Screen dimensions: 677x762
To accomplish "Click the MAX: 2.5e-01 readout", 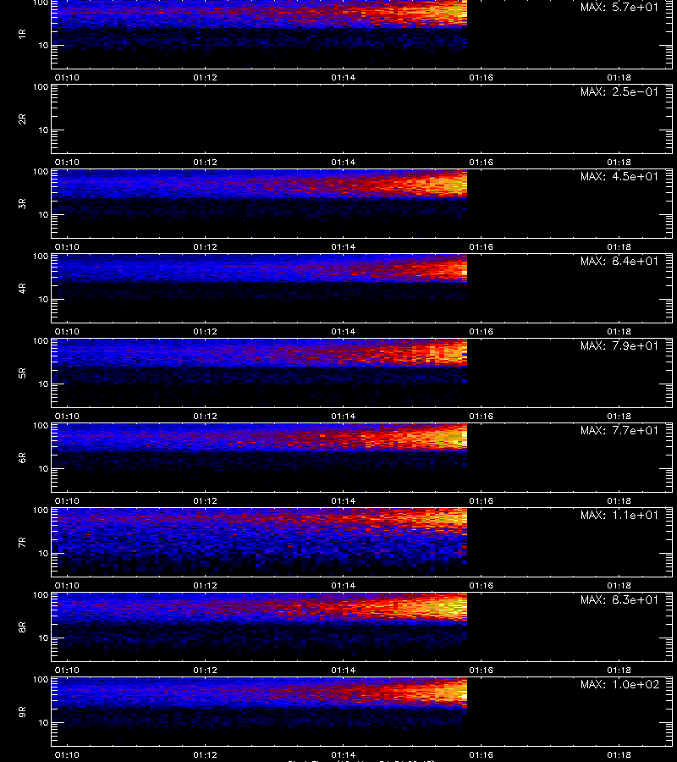I will [619, 91].
